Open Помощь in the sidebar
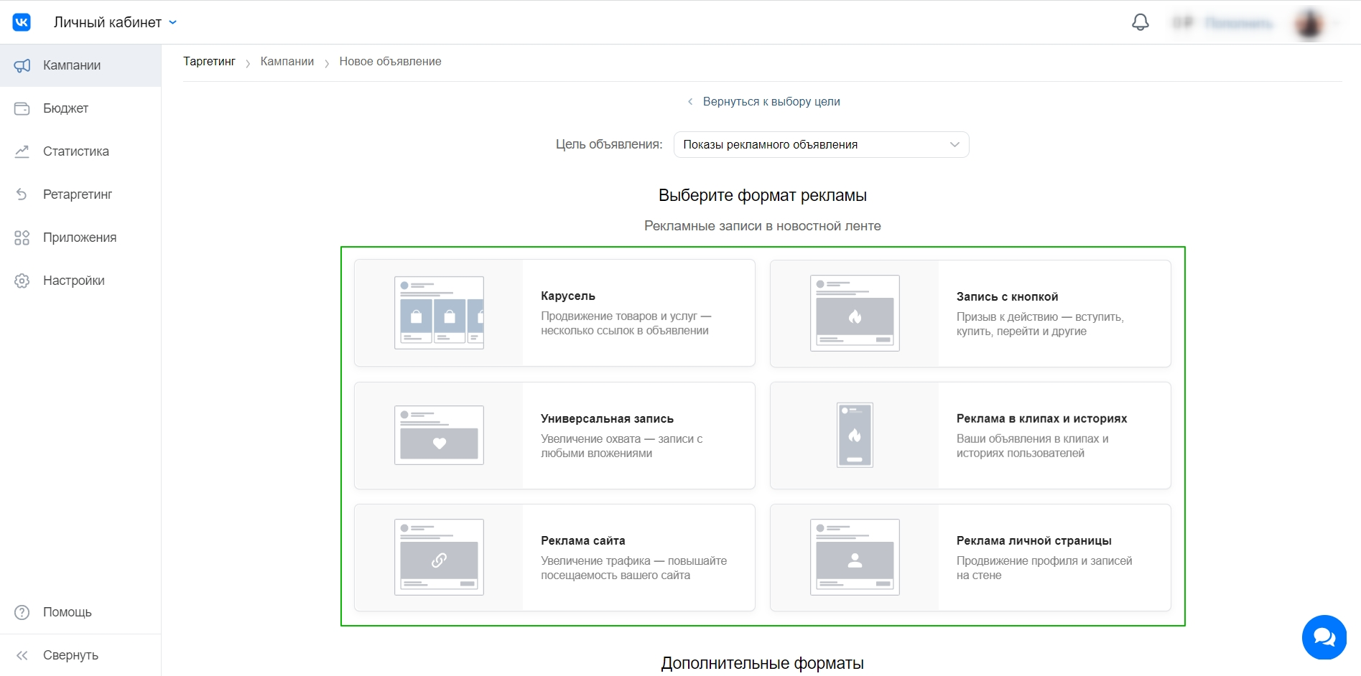This screenshot has height=676, width=1361. point(80,612)
